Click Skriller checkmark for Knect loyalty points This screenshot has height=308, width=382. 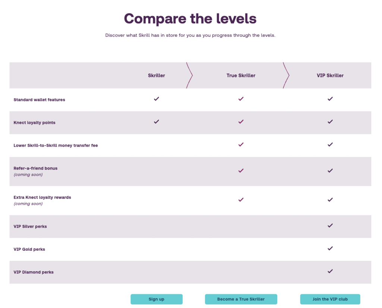click(156, 122)
